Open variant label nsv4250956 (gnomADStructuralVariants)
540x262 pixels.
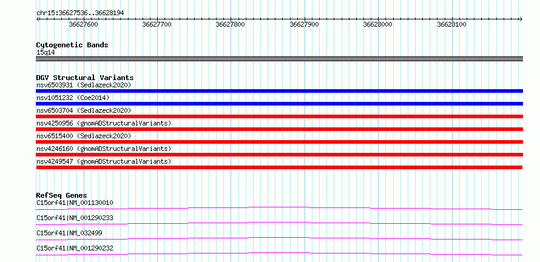[104, 123]
